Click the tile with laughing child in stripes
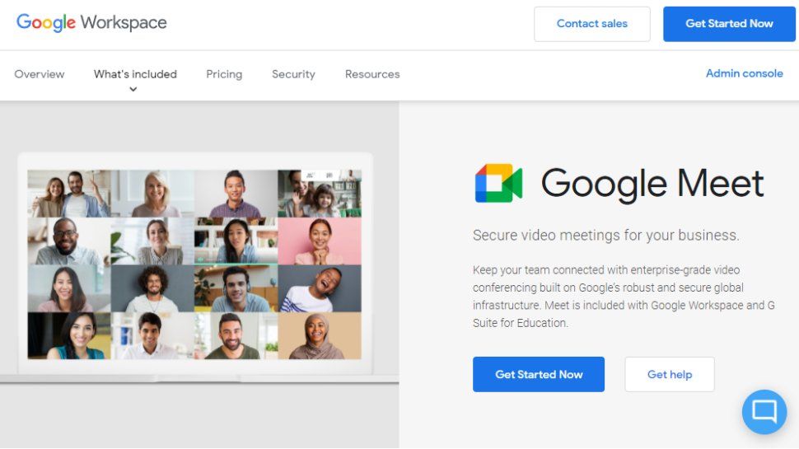799x449 pixels. [x=320, y=288]
